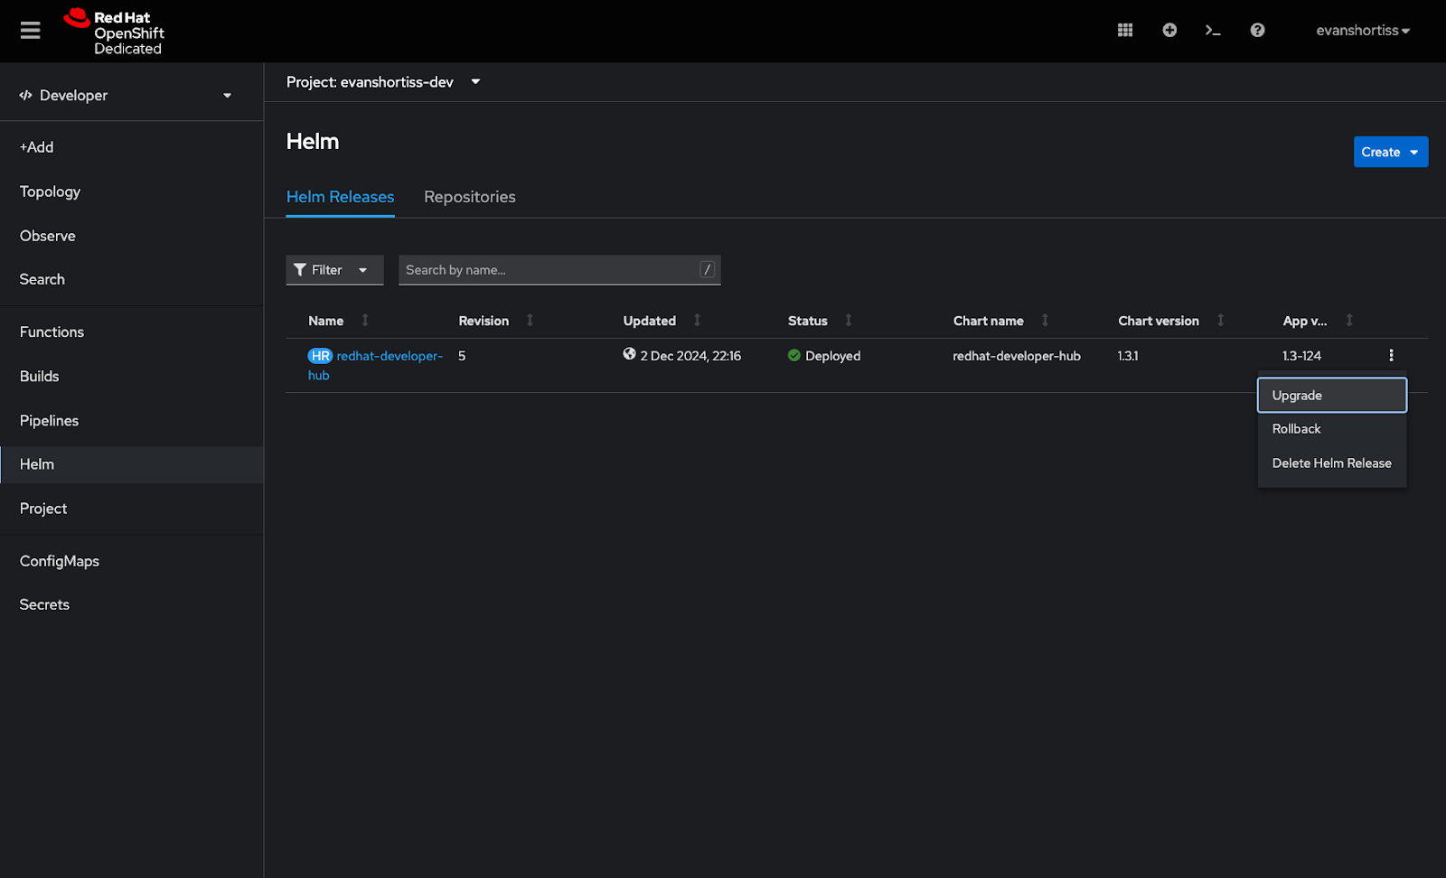Open the help question mark menu
The width and height of the screenshot is (1446, 878).
[x=1257, y=30]
